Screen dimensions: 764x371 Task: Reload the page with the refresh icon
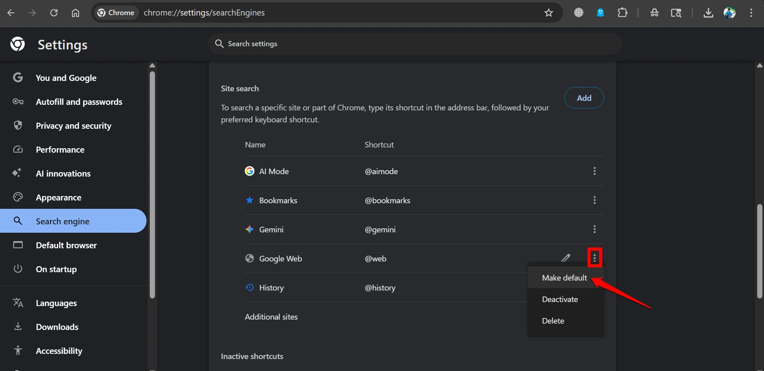coord(54,13)
